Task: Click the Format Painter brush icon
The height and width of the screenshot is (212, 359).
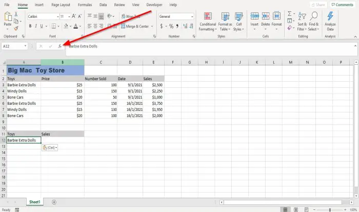Action: [16, 29]
